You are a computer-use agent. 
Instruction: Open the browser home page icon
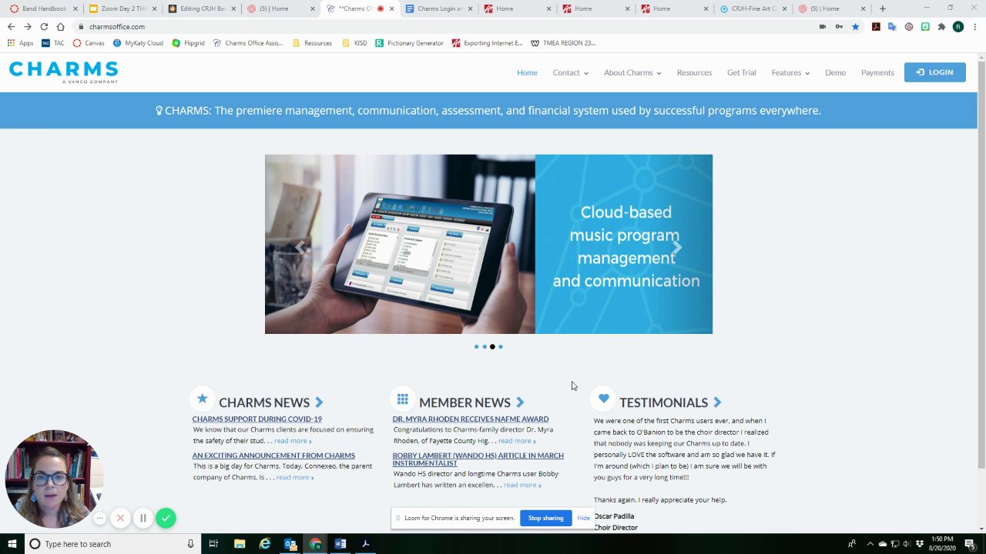pos(60,26)
